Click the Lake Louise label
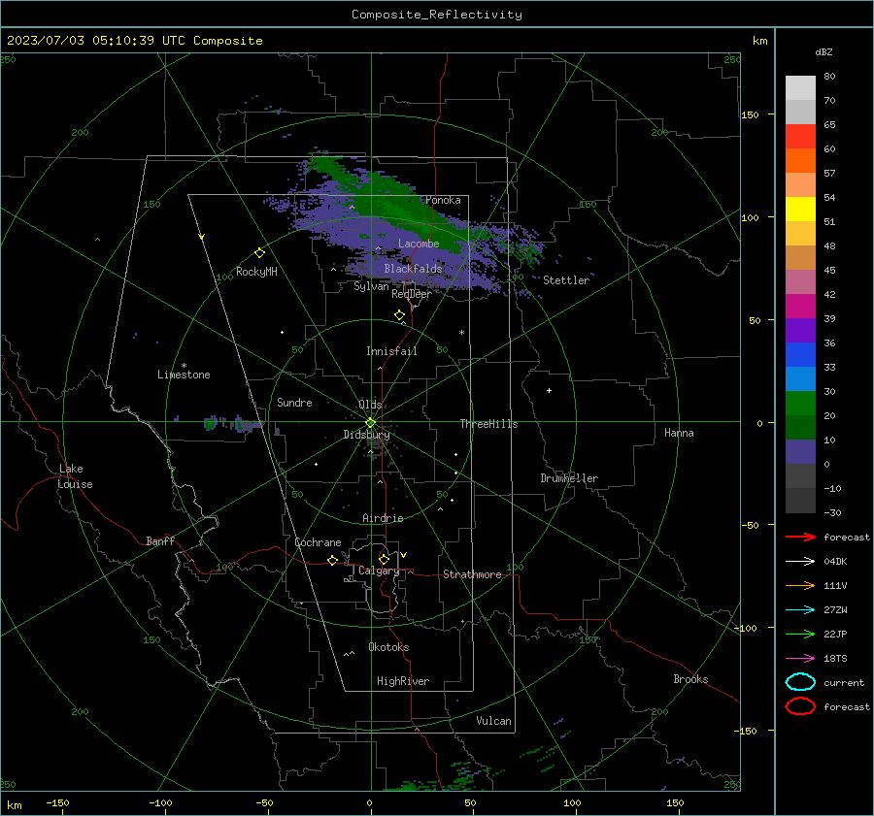The width and height of the screenshot is (874, 816). tap(75, 476)
